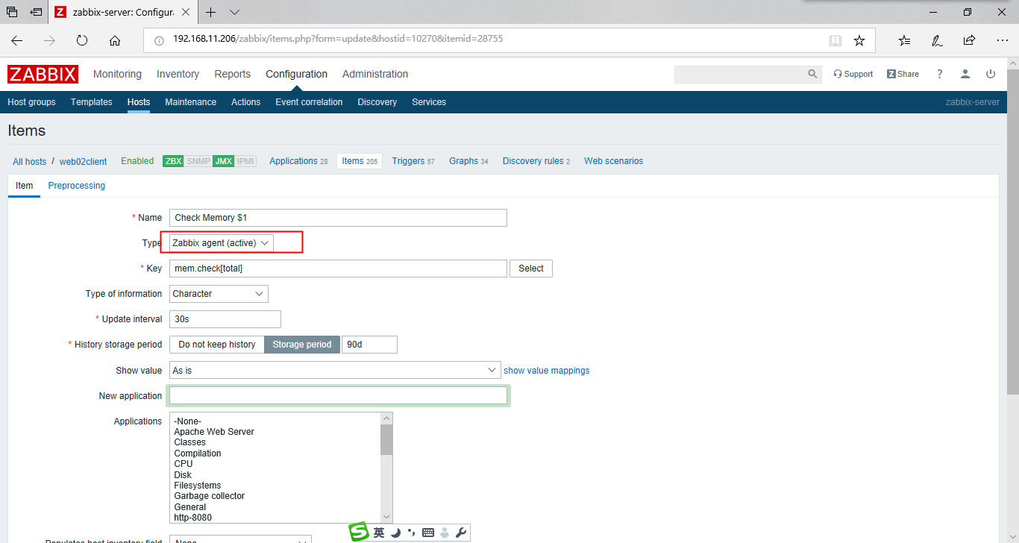Screen dimensions: 1019x543
Task: Open browser Settings and more menu
Action: point(1001,40)
